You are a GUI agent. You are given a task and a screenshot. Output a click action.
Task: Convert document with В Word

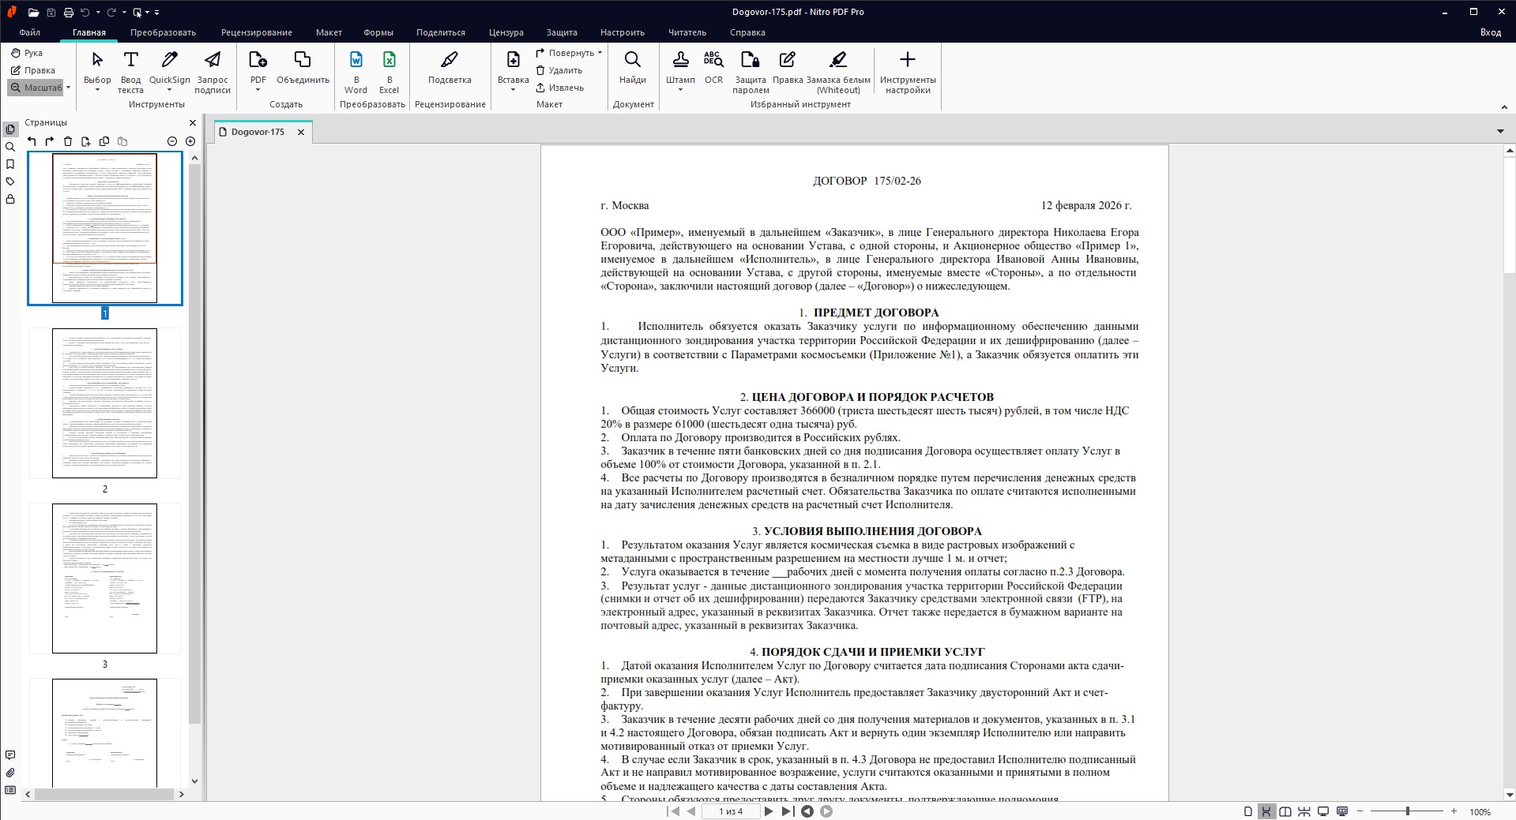click(x=356, y=72)
